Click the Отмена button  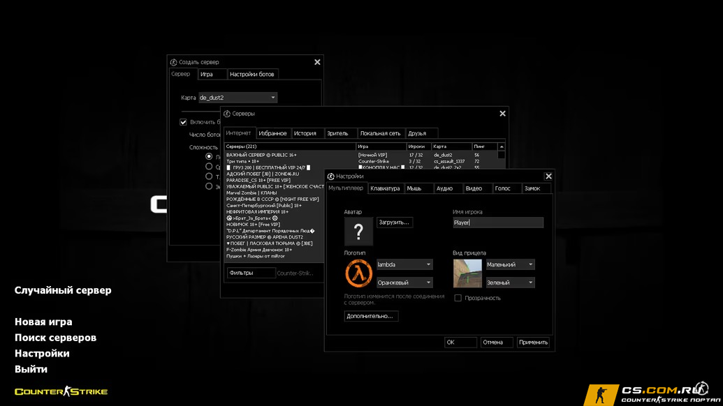pos(496,343)
